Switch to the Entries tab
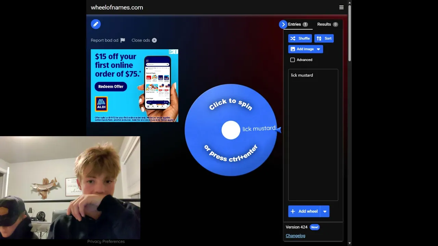Image resolution: width=438 pixels, height=246 pixels. [x=298, y=24]
